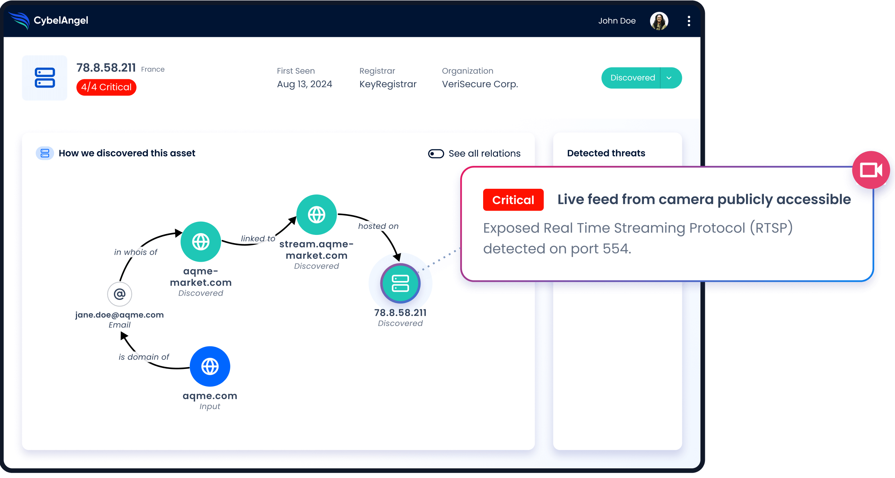
Task: Click the CybelAngel brand name
Action: (61, 20)
